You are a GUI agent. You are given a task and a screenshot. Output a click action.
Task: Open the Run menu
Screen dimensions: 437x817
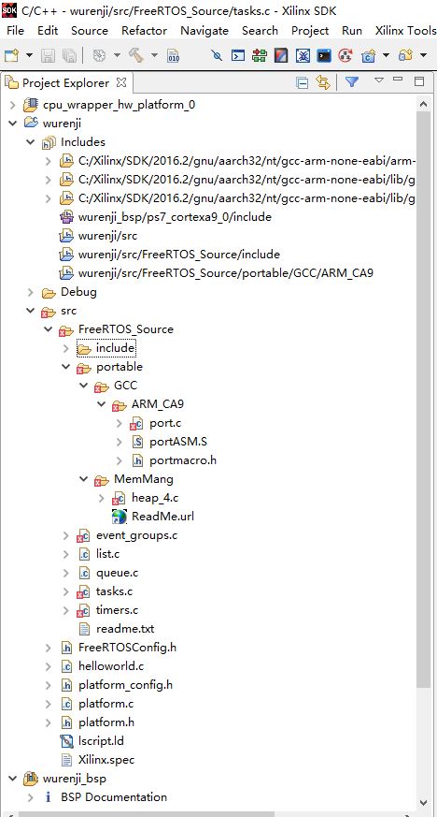(352, 31)
